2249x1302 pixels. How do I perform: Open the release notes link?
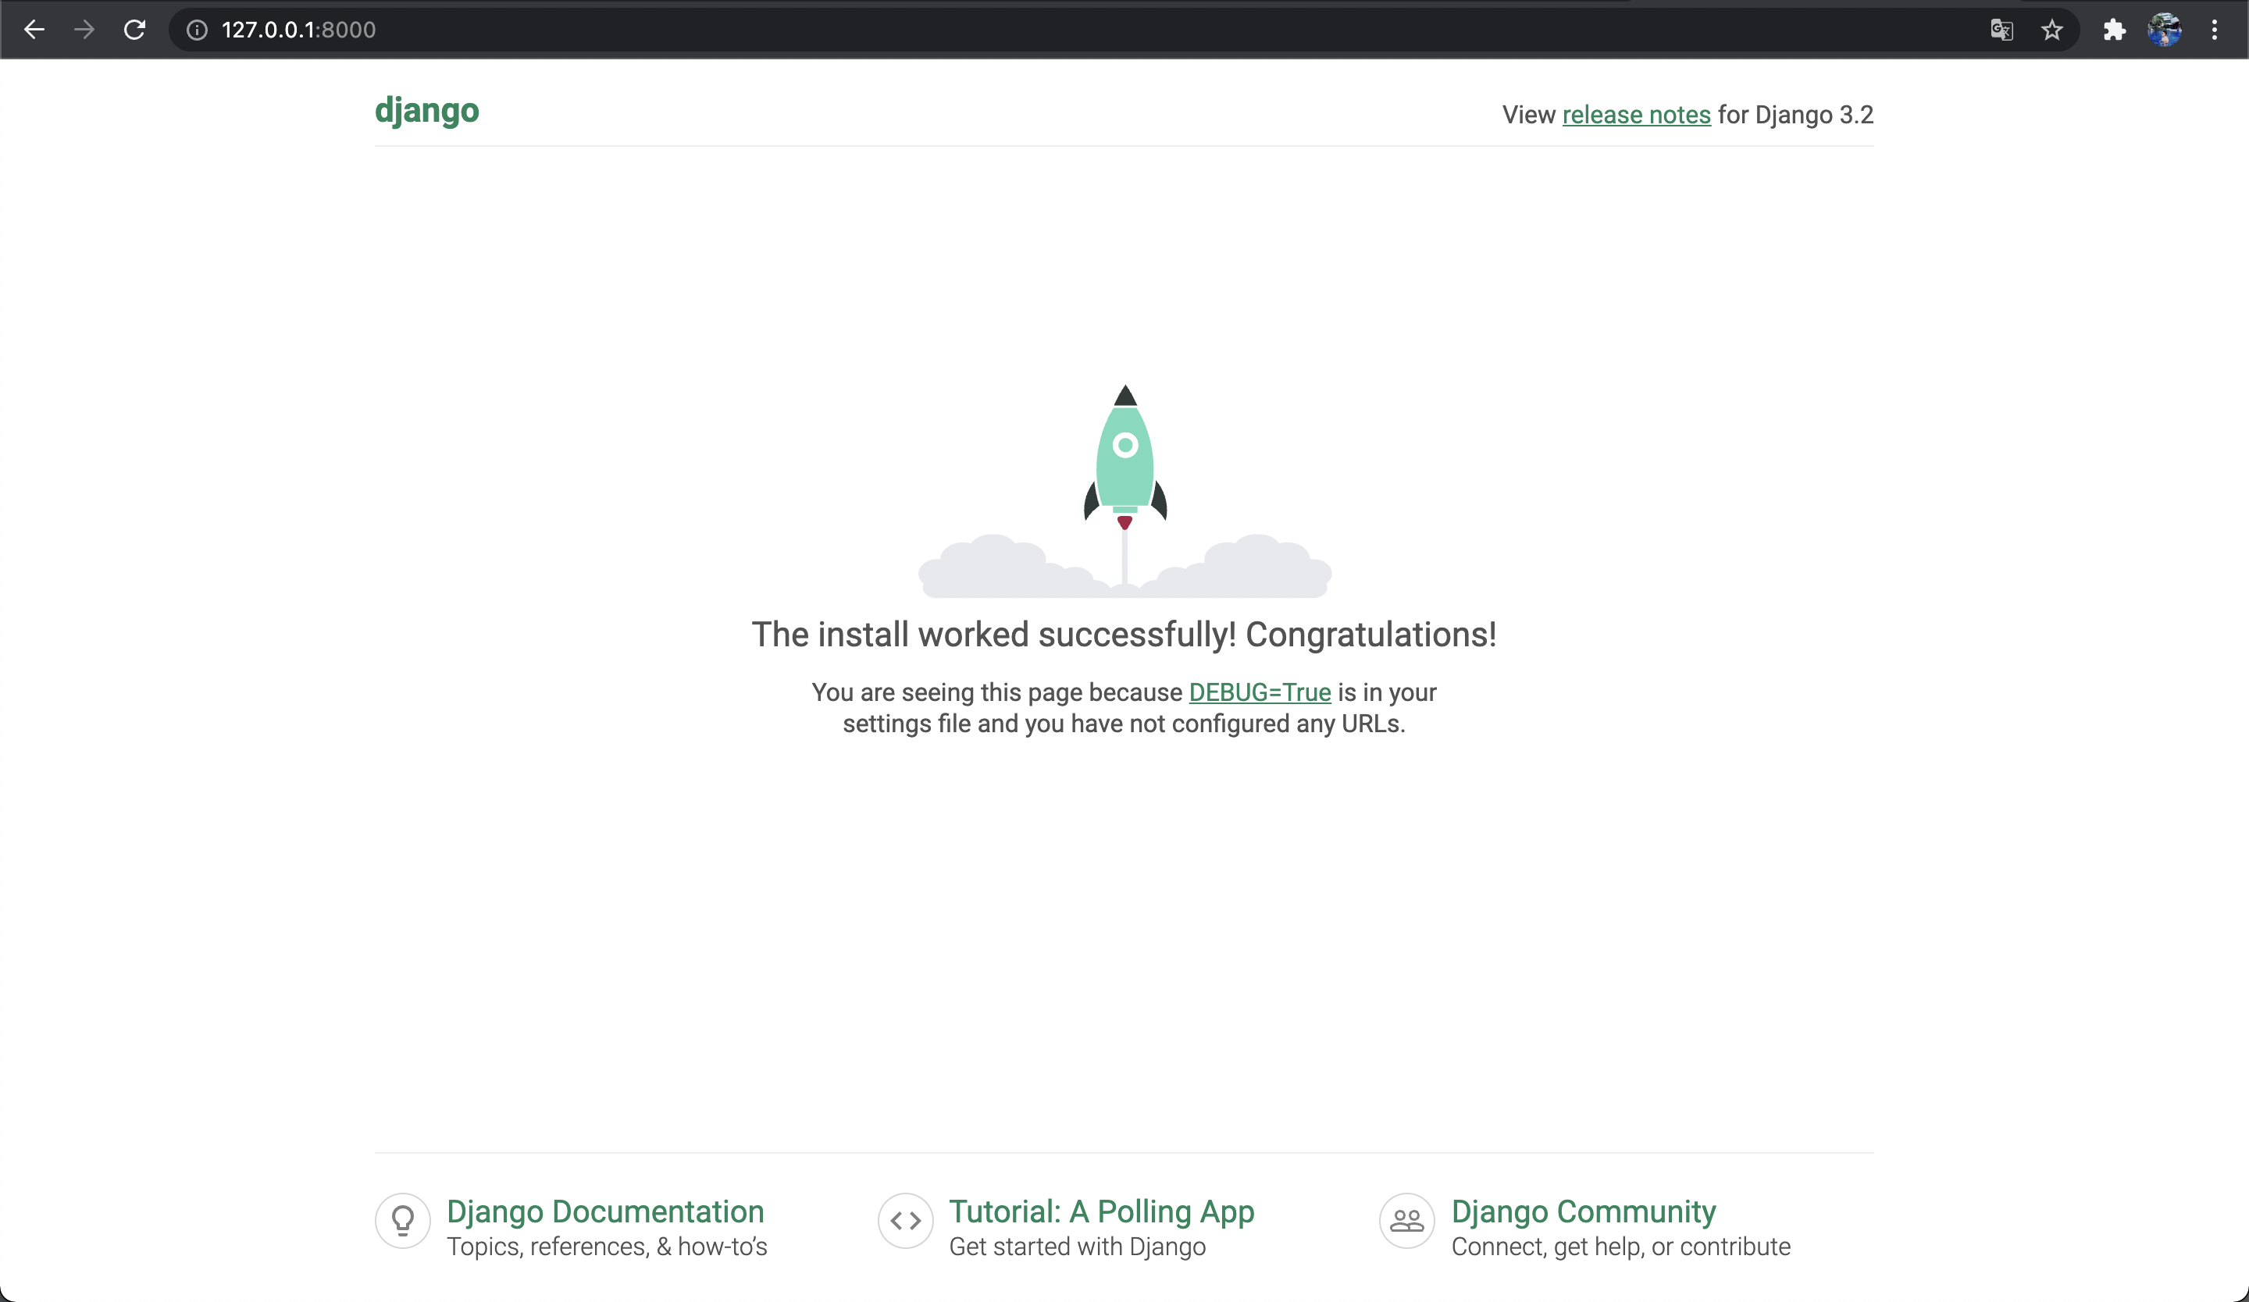tap(1636, 115)
